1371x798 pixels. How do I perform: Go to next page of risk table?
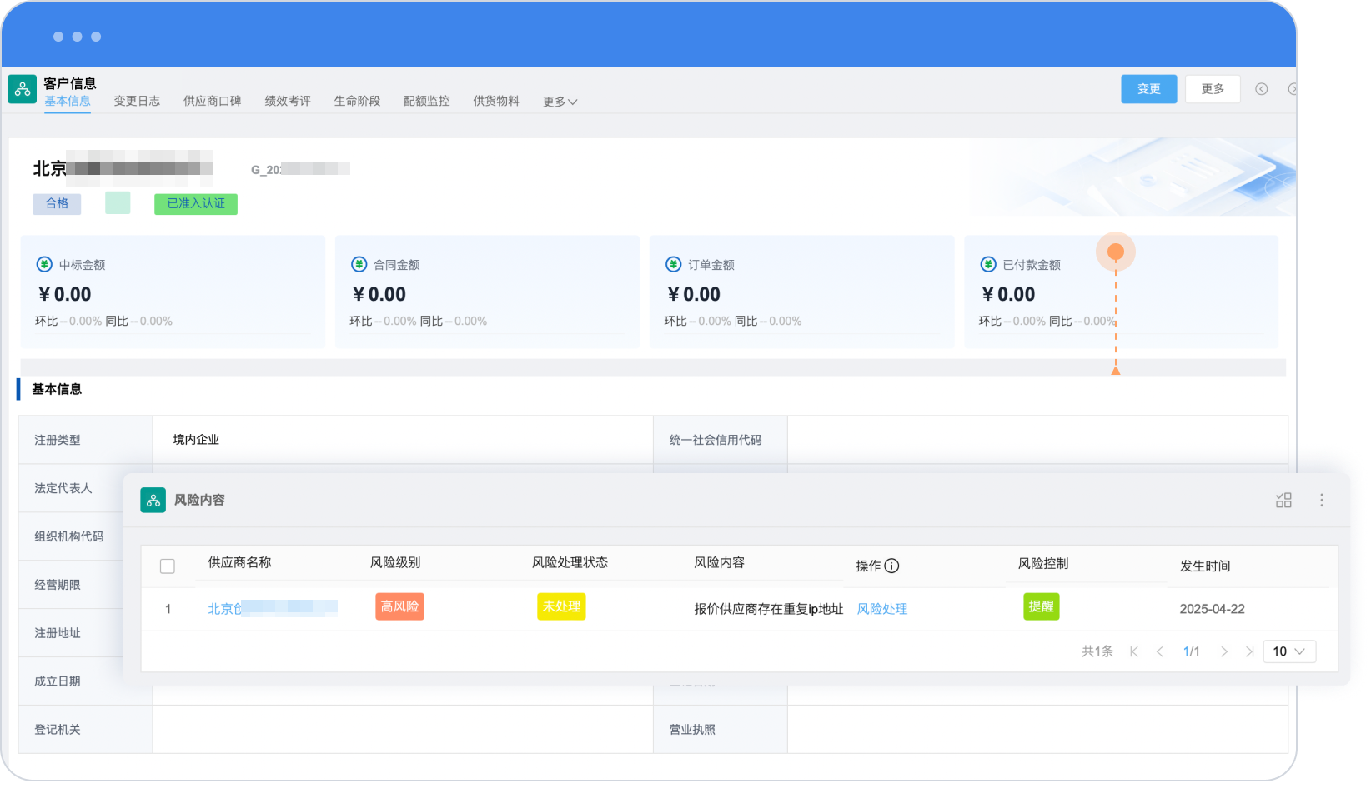[1223, 651]
